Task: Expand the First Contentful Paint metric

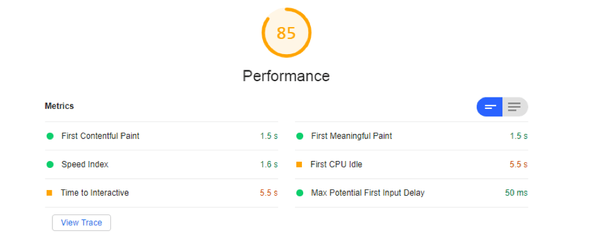Action: point(161,136)
